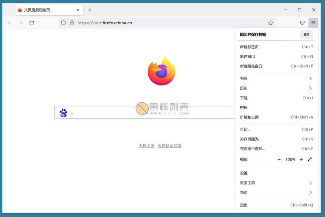This screenshot has height=217, width=325.
Task: Click the padlock site security icon
Action: [x=72, y=23]
